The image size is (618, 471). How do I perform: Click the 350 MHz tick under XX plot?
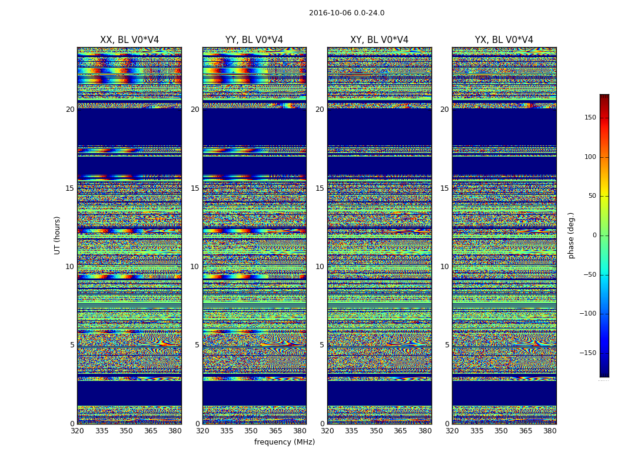click(126, 431)
